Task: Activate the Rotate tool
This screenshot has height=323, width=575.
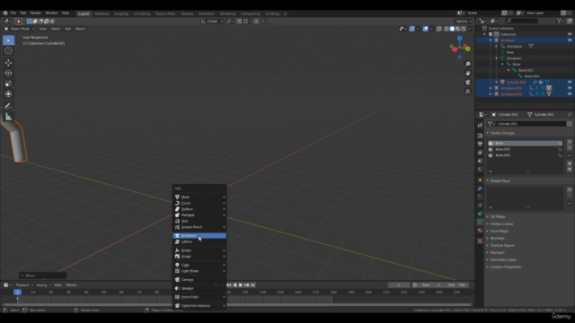Action: 8,74
